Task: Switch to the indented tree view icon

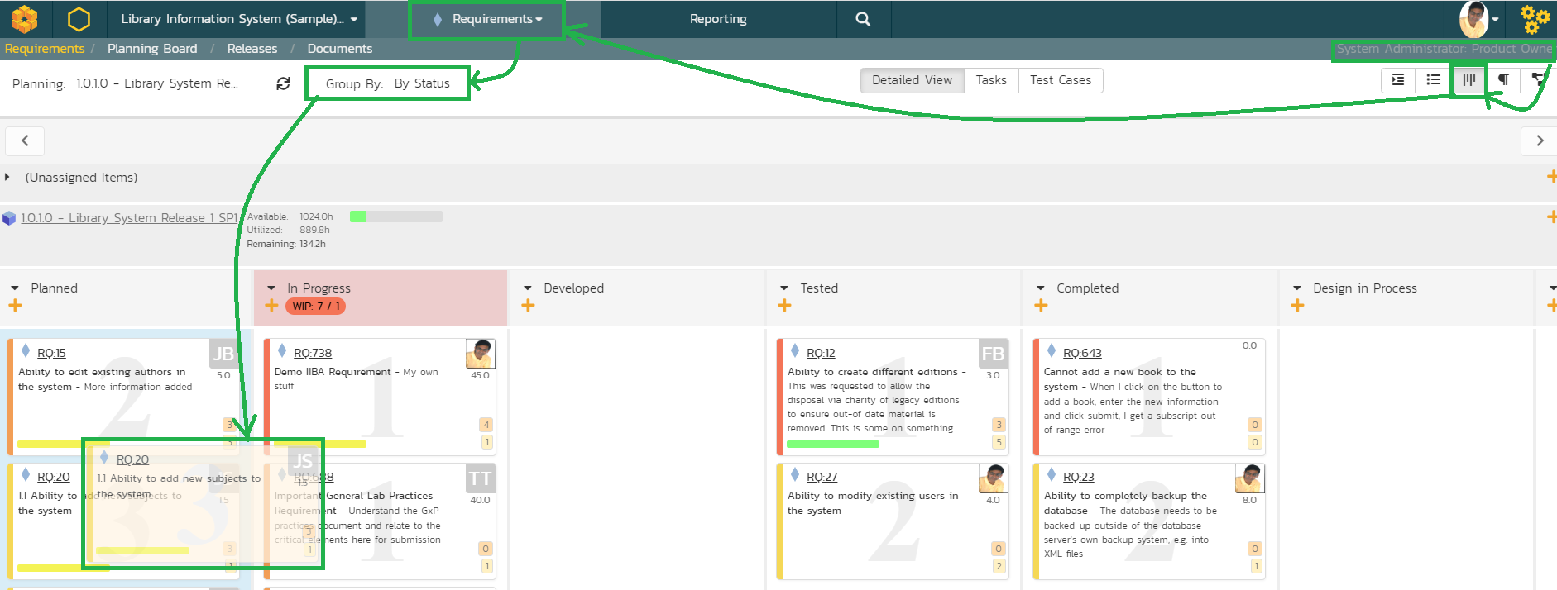Action: (x=1398, y=80)
